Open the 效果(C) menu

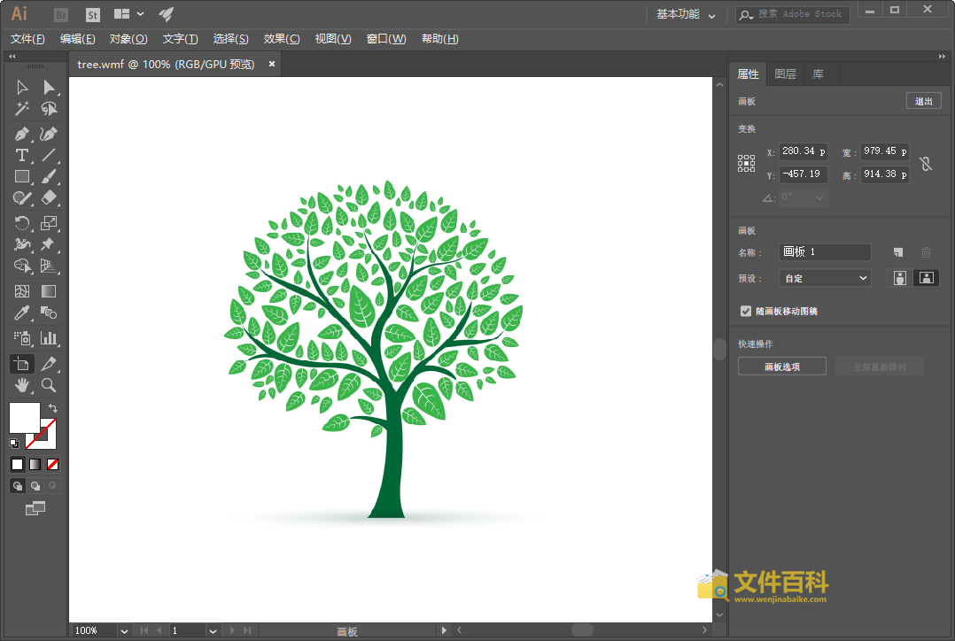282,39
